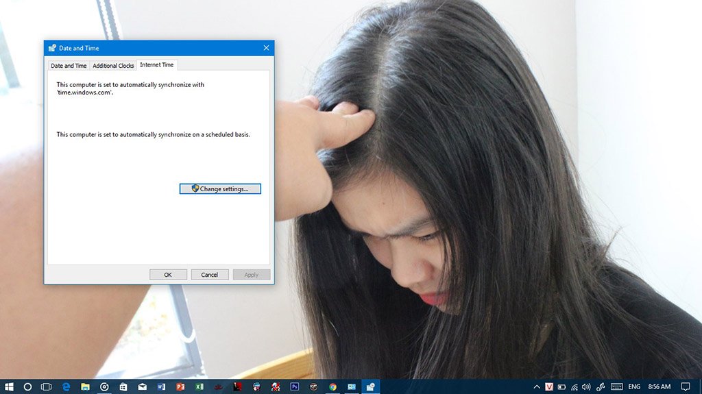The image size is (702, 394).
Task: Open the Additional Clocks tab
Action: (113, 65)
